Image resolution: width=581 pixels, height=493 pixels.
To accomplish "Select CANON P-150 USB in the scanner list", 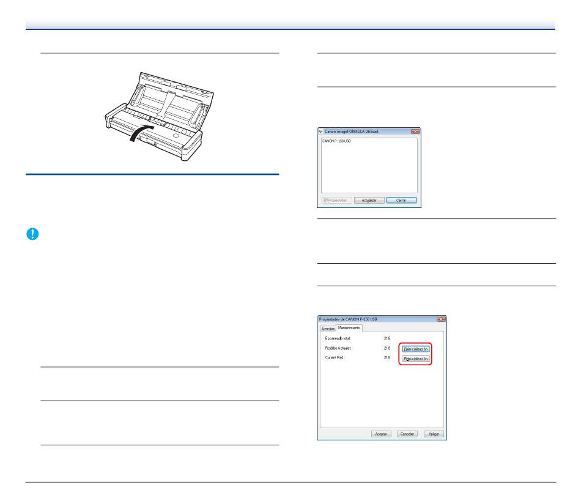I will [336, 141].
